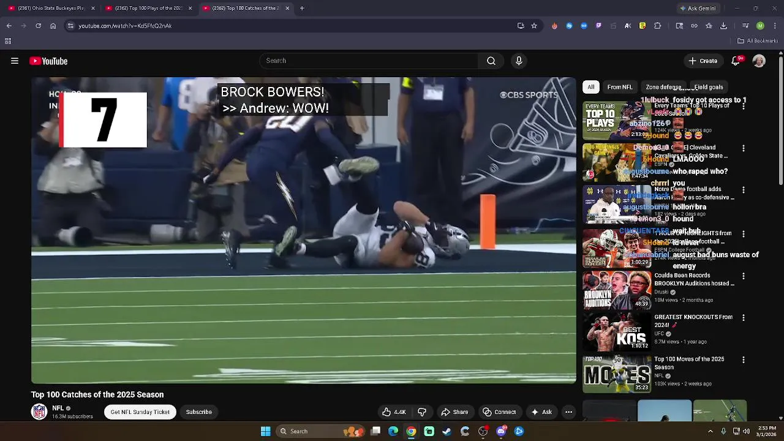Select the Zone defense filter chip

[663, 87]
